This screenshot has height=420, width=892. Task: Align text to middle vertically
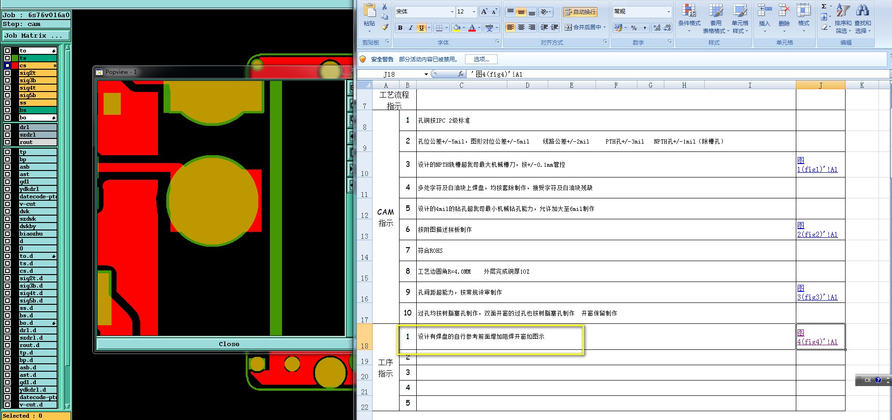click(521, 12)
